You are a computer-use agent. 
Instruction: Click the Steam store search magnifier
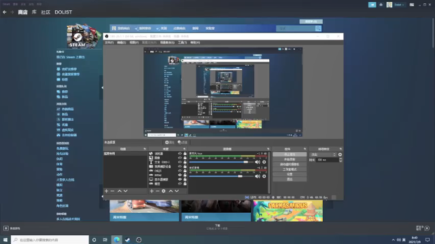[318, 28]
